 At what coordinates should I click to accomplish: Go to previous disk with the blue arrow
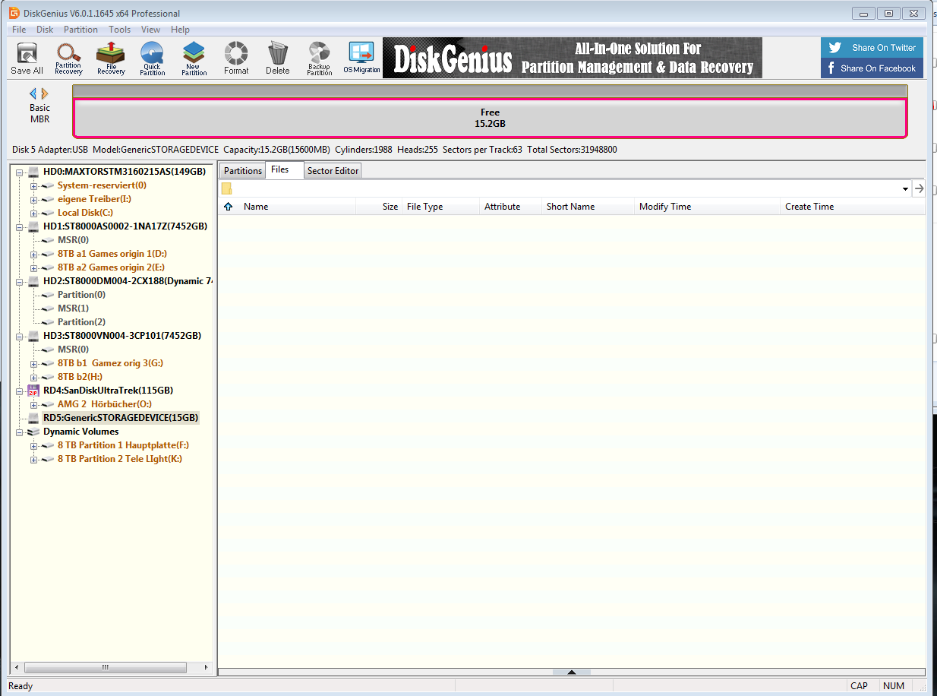coord(33,93)
